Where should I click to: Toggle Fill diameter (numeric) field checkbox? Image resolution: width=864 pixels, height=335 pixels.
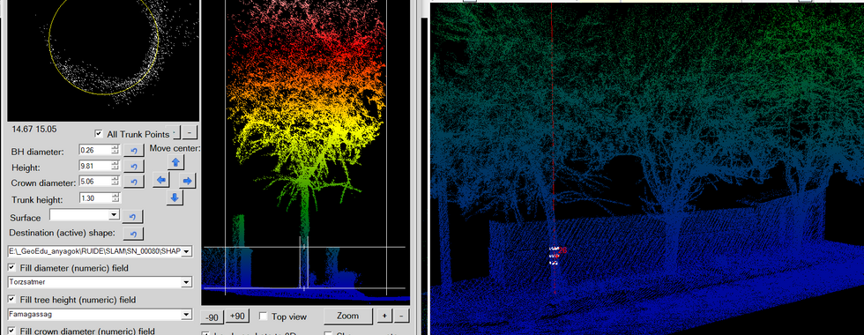(12, 268)
